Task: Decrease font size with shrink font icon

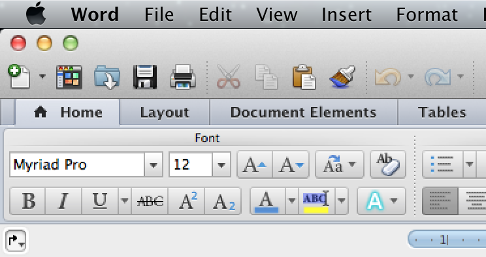Action: pos(291,165)
